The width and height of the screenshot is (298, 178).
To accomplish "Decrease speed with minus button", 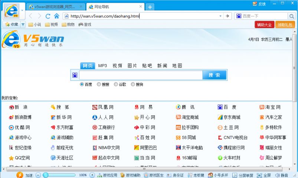I will pos(38,175).
